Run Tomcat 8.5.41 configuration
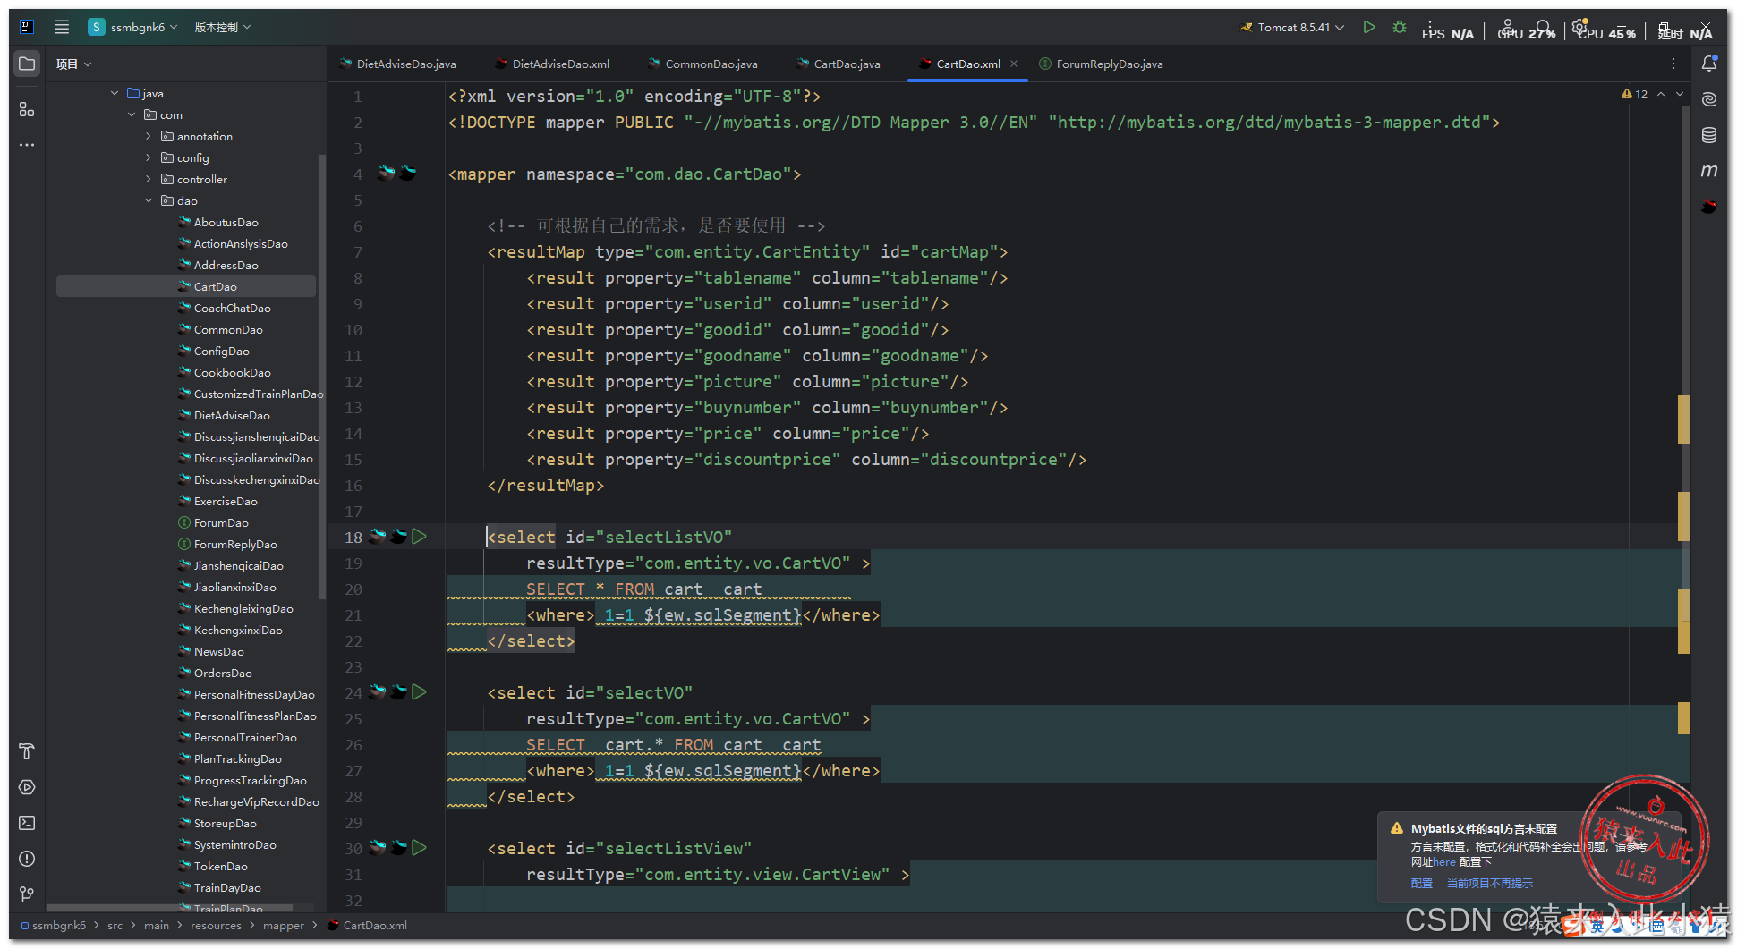 pyautogui.click(x=1369, y=27)
